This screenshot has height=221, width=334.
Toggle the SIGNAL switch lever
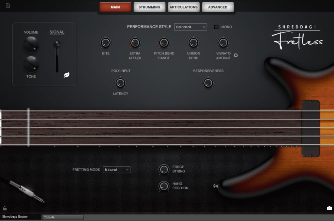tap(57, 44)
